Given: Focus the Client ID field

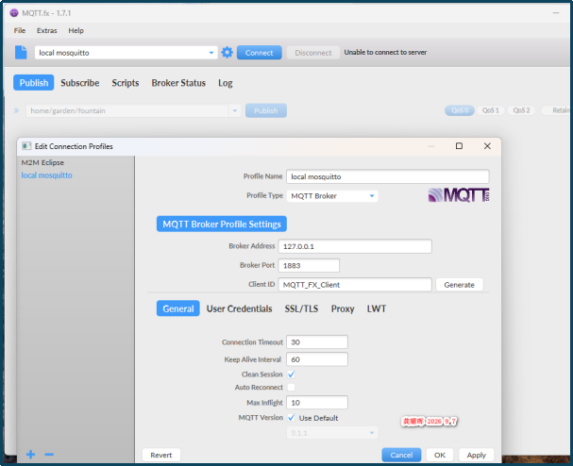Looking at the screenshot, I should pos(355,285).
